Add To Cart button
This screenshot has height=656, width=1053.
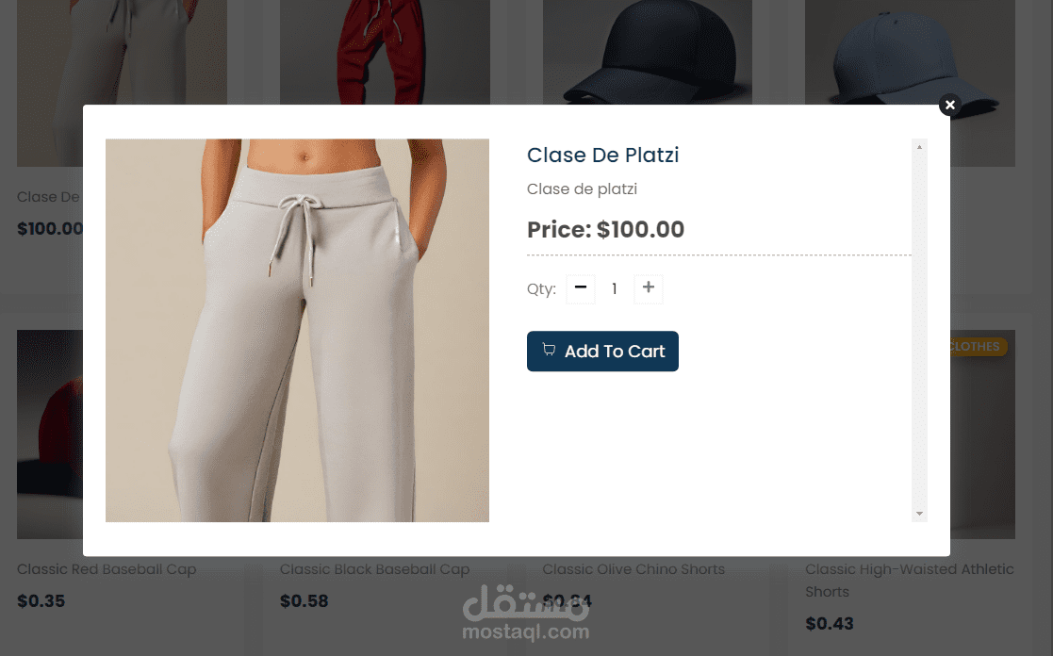[x=602, y=352]
